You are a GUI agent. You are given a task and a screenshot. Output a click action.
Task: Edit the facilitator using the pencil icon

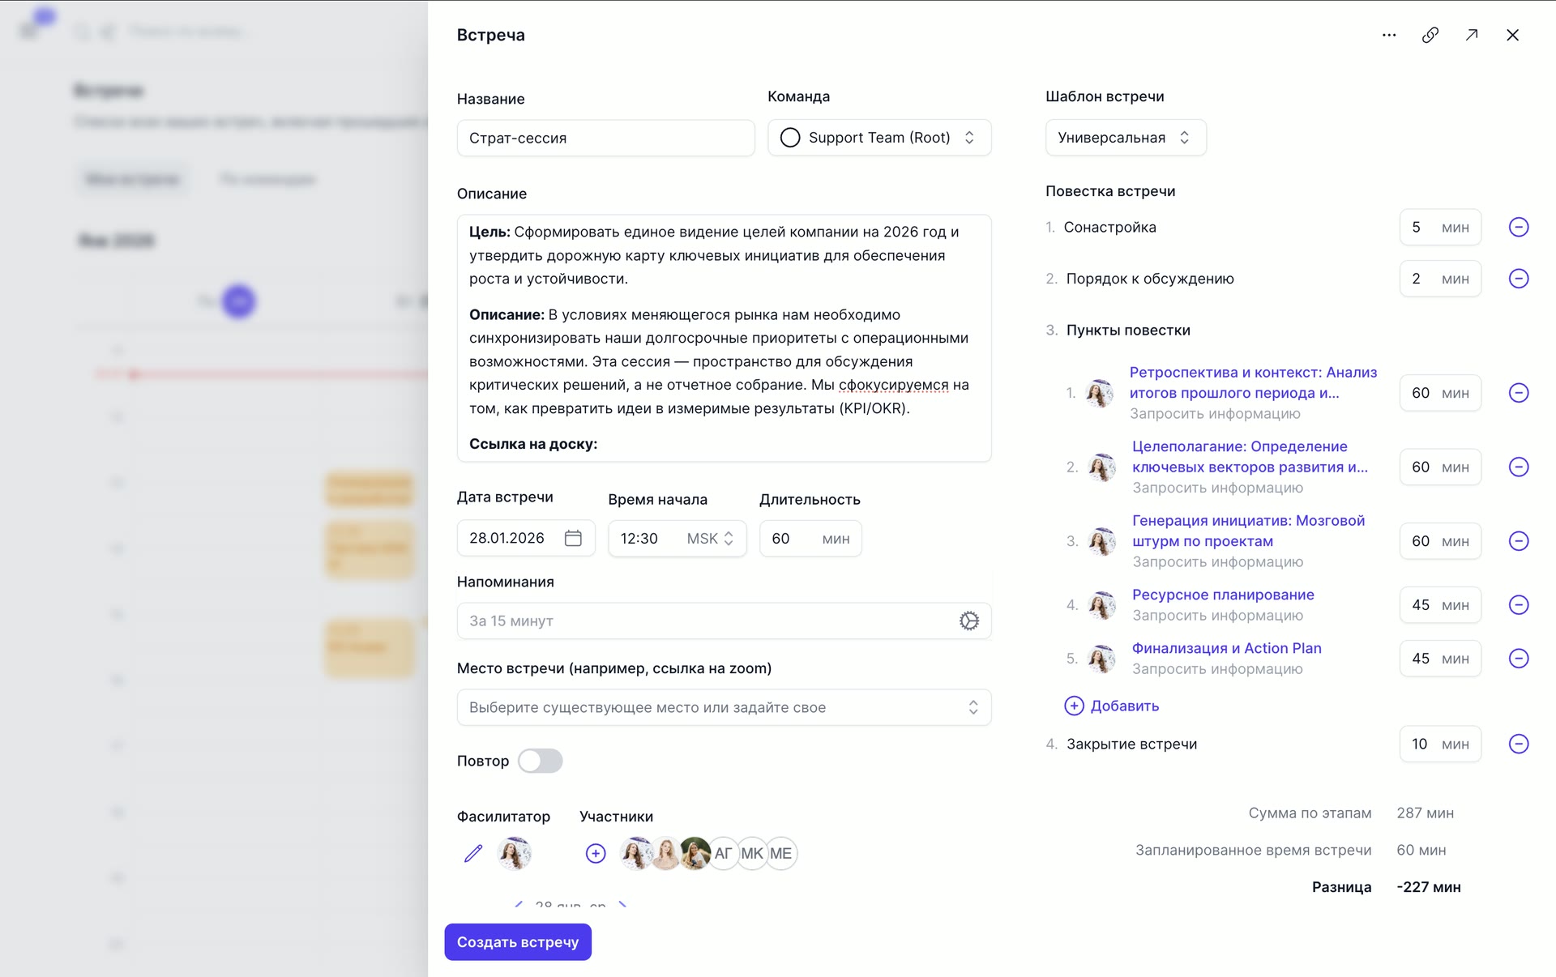(x=472, y=853)
